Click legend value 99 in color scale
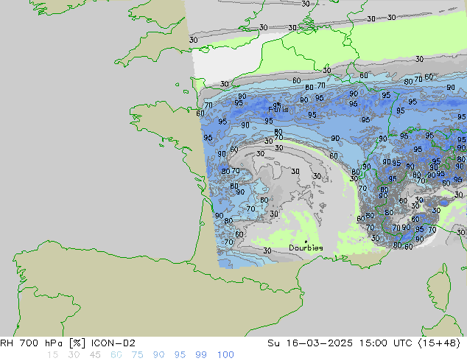This screenshot has width=467, height=361. (201, 355)
